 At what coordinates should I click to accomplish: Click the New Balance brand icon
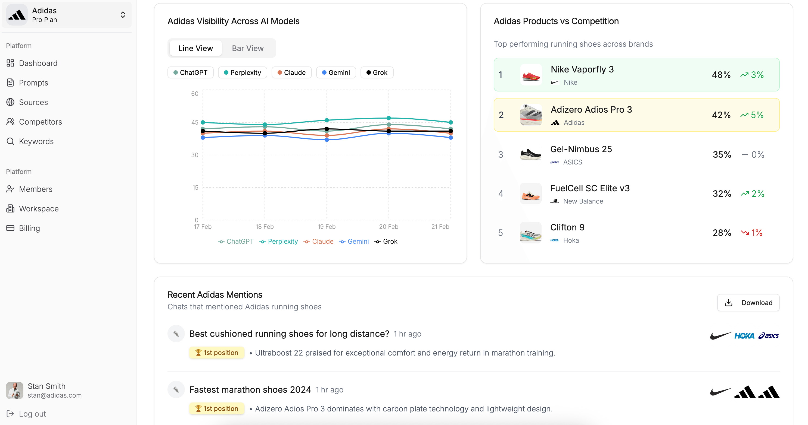coord(554,201)
